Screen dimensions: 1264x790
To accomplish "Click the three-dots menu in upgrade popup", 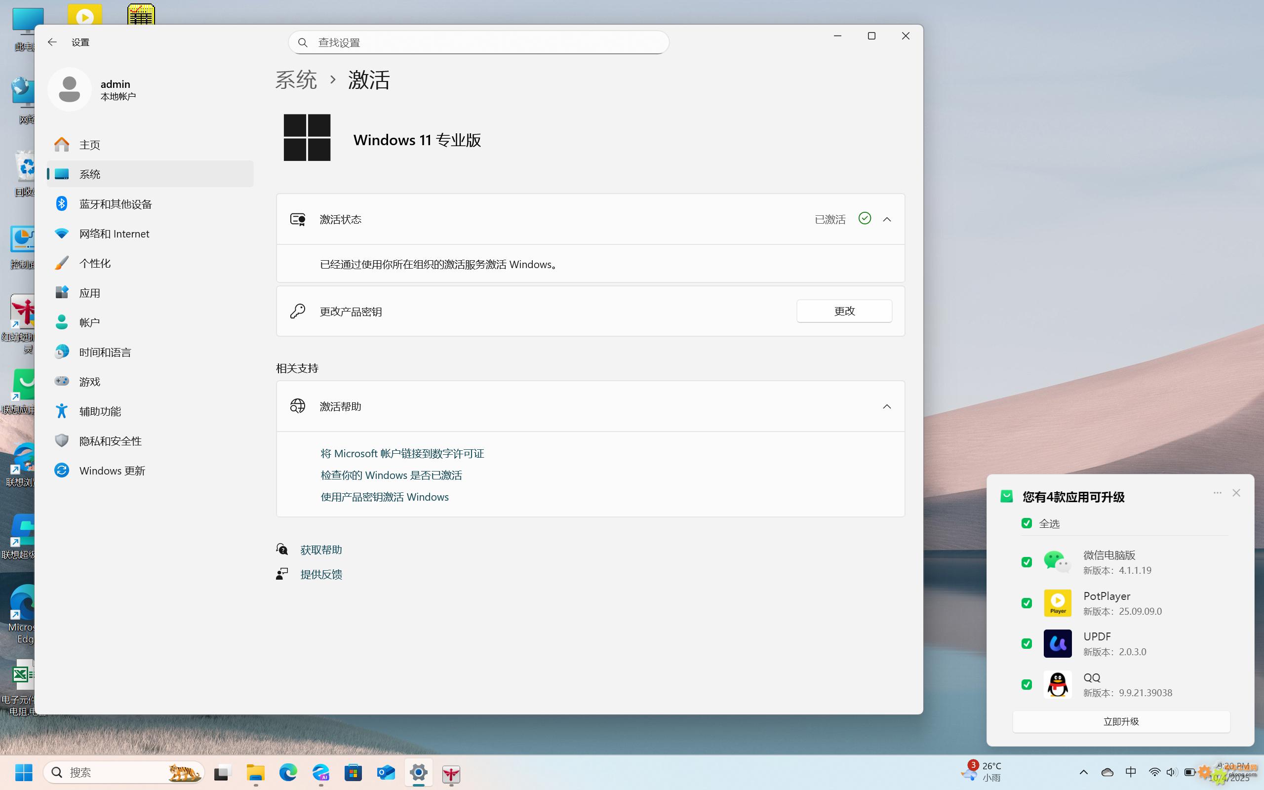I will point(1217,493).
